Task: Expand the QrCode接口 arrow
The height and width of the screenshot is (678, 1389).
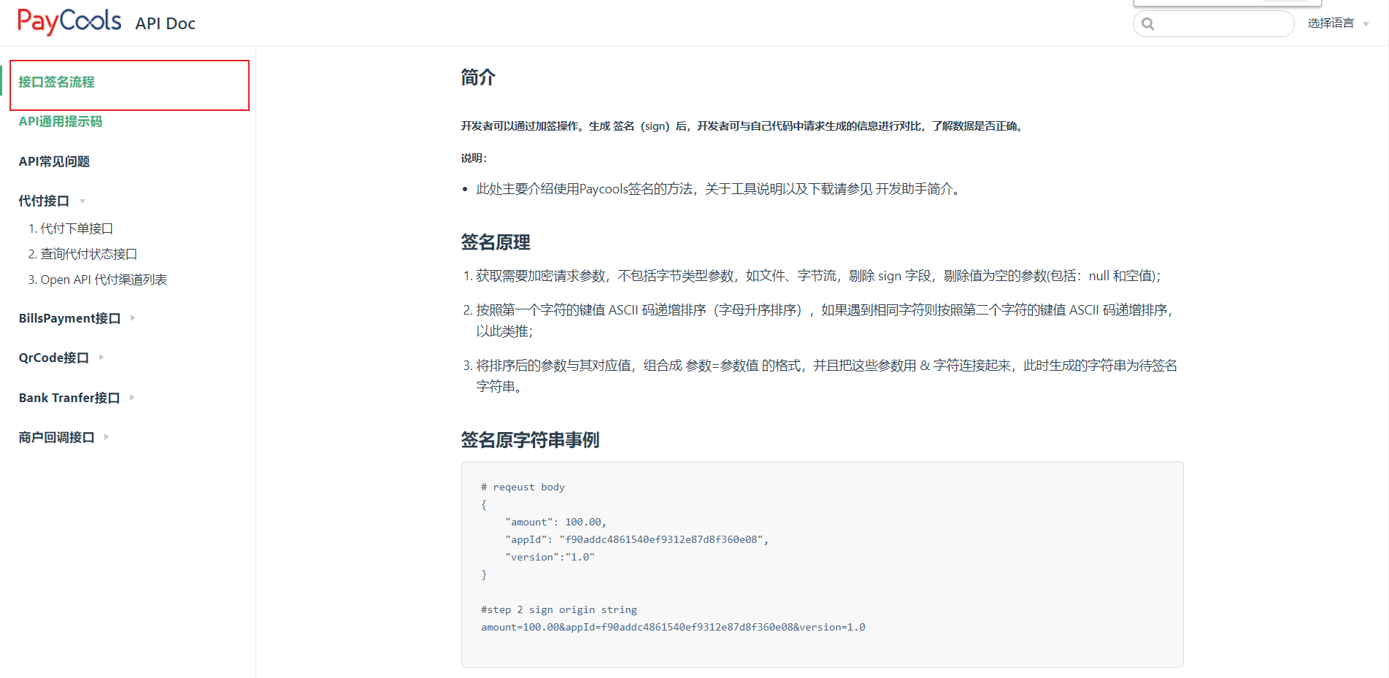Action: [101, 358]
